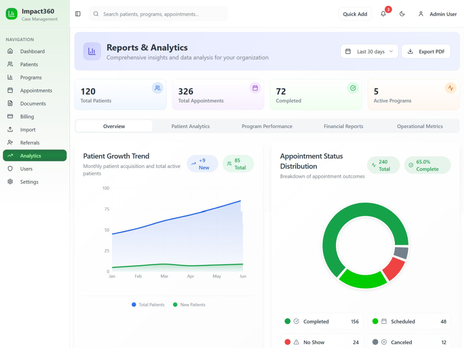Open Analytics in the sidebar navigation
Image resolution: width=464 pixels, height=348 pixels.
35,155
